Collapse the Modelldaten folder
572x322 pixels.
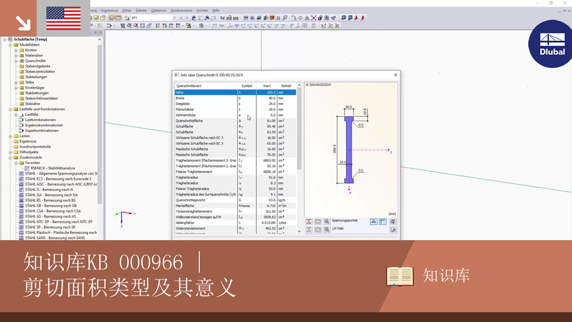11,45
